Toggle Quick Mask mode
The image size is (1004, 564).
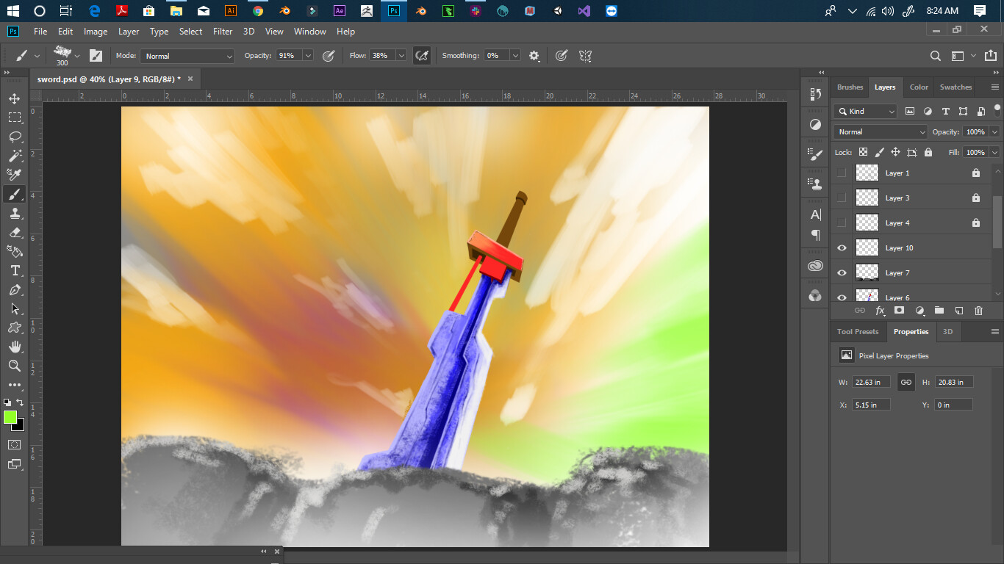pos(15,444)
